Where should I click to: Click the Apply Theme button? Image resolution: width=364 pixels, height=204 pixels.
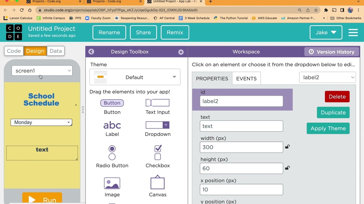tap(328, 128)
